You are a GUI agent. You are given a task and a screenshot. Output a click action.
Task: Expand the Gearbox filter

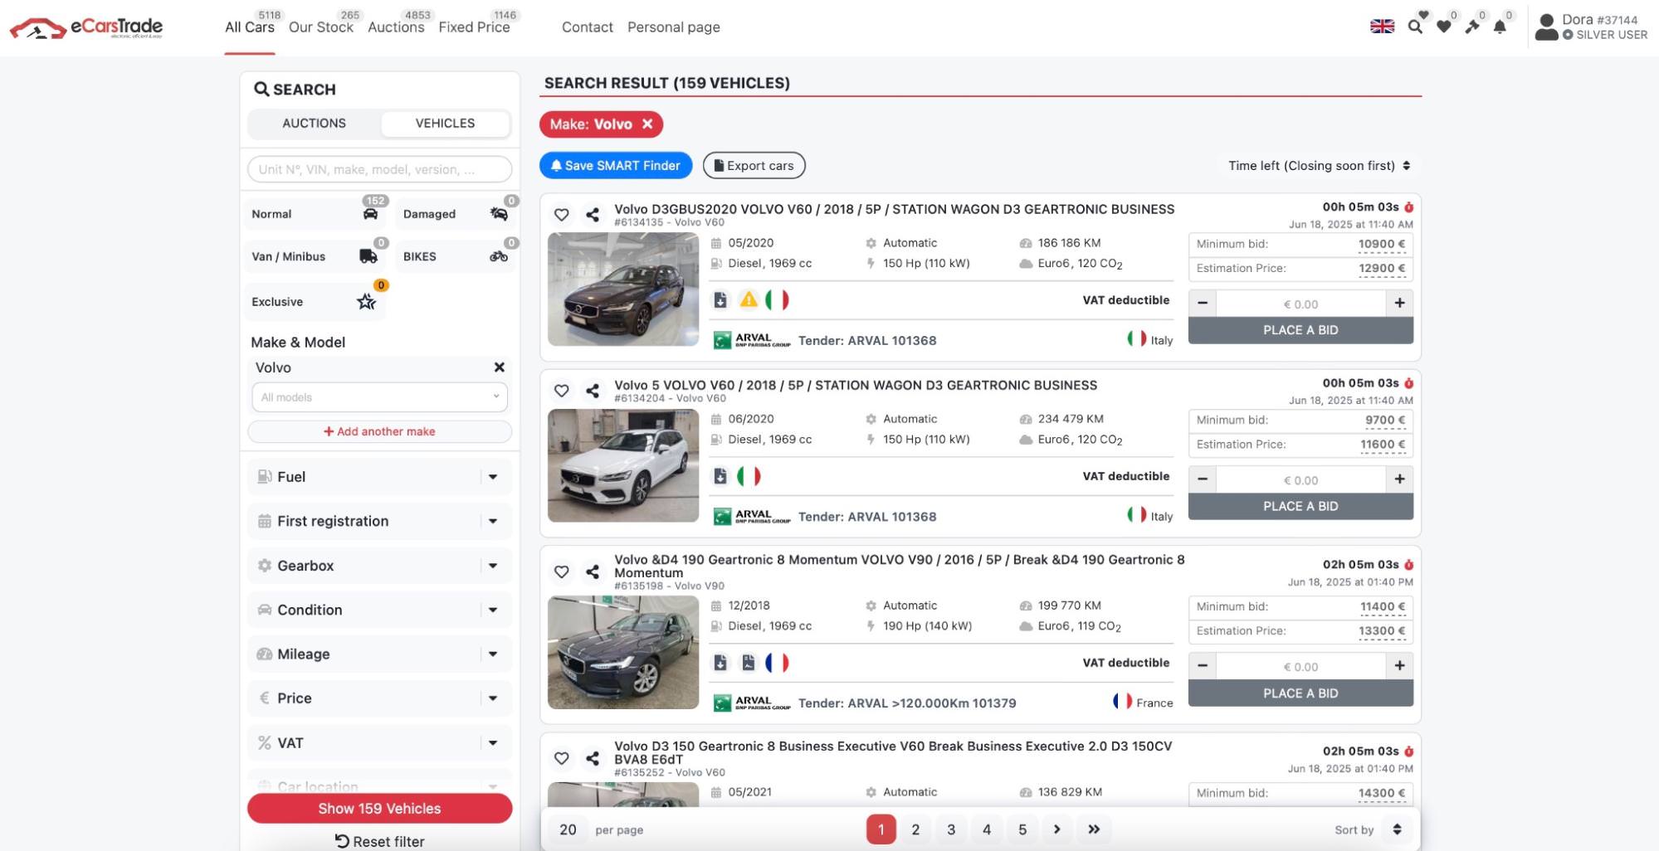[379, 566]
